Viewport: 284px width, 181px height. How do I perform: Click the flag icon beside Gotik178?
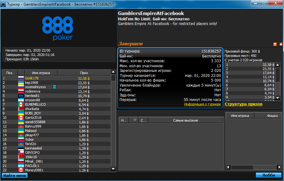pyautogui.click(x=21, y=78)
